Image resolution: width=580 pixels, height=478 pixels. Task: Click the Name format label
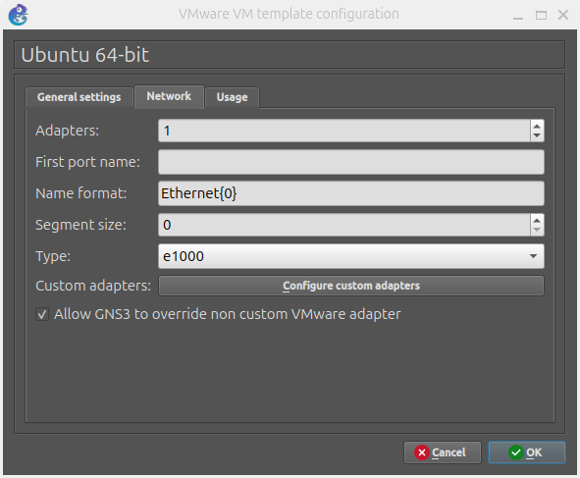pos(81,193)
